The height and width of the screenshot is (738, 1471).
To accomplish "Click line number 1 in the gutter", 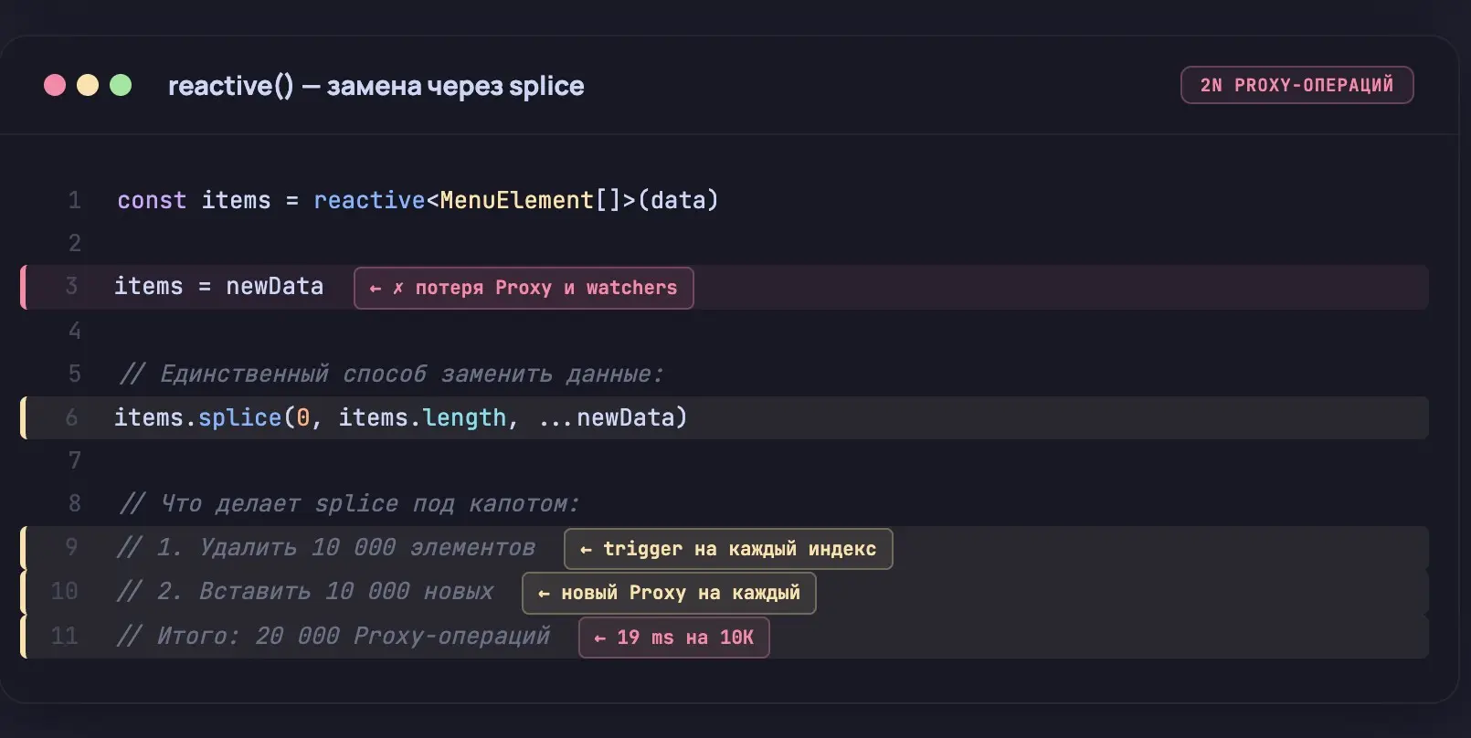I will [x=75, y=200].
